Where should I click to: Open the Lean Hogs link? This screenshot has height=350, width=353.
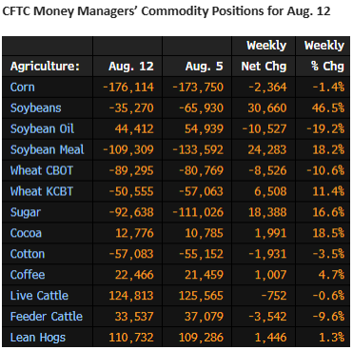pyautogui.click(x=38, y=338)
